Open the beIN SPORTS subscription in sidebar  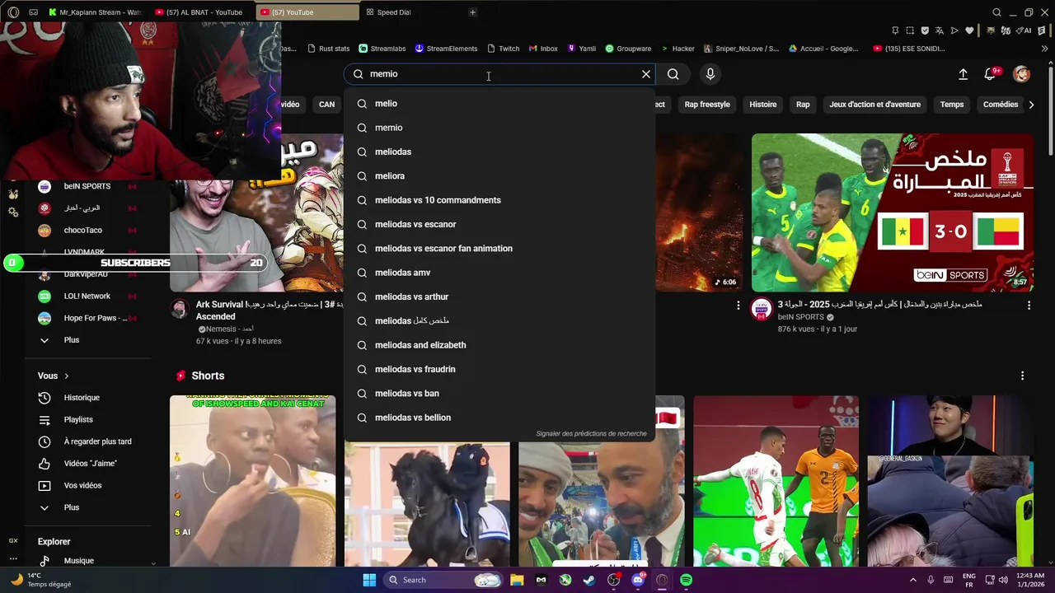[87, 187]
